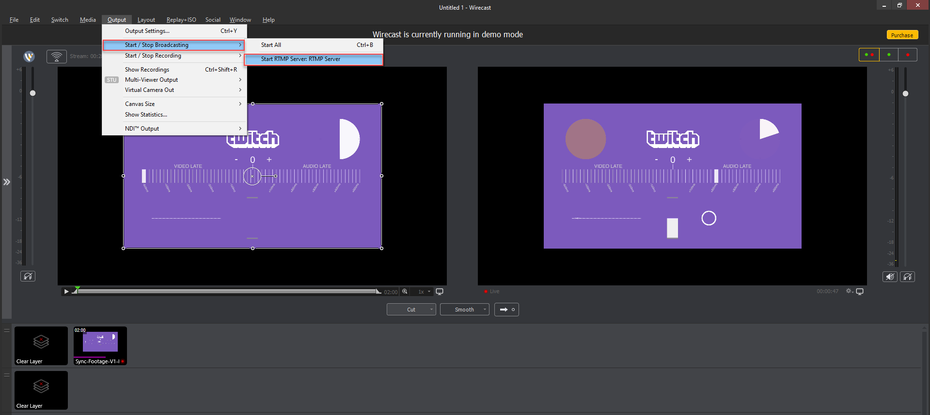Click the preview zoom magnifier icon
The height and width of the screenshot is (415, 930).
(x=405, y=292)
